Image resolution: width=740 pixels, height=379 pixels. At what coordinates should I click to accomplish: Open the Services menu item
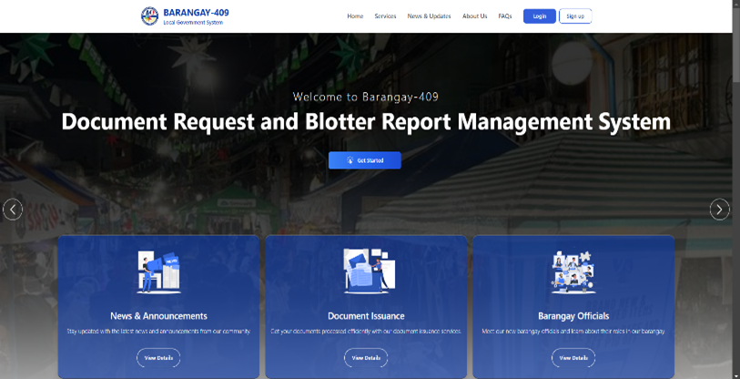(386, 16)
